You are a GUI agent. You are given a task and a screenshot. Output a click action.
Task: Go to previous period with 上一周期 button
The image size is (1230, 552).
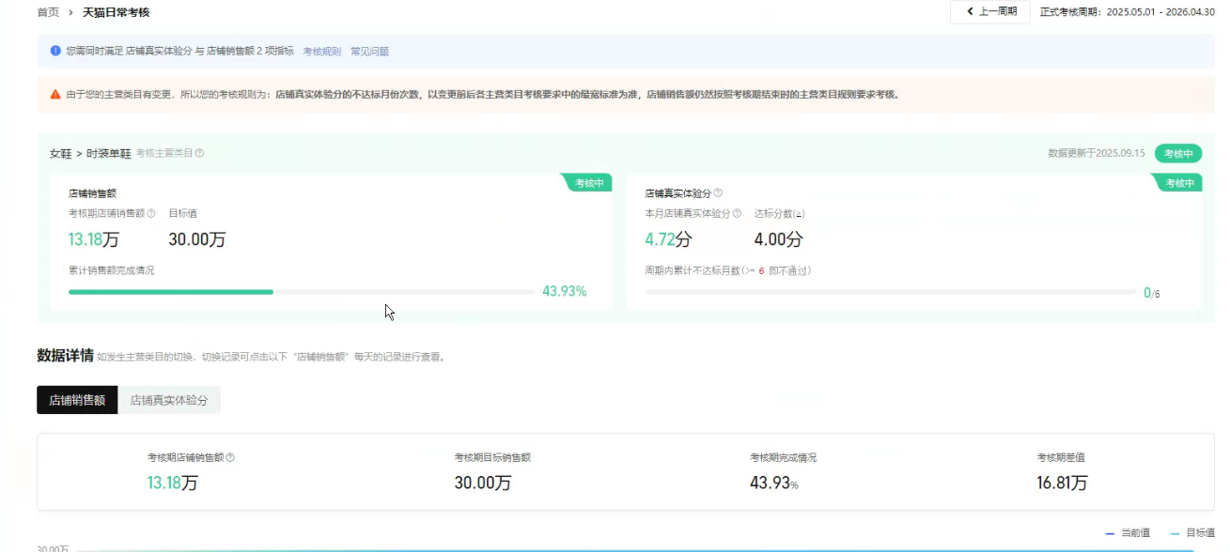[990, 12]
